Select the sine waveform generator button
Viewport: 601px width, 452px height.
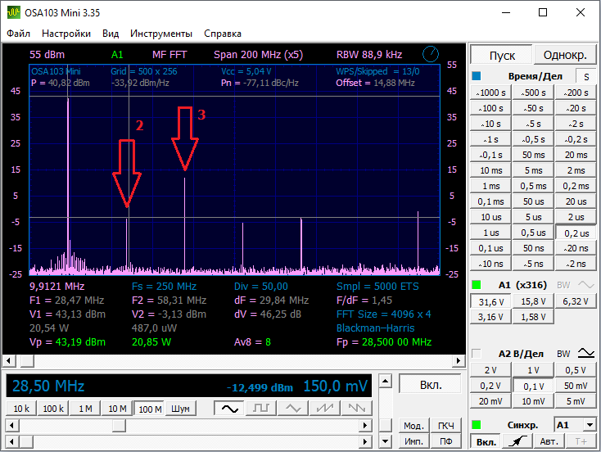[229, 409]
